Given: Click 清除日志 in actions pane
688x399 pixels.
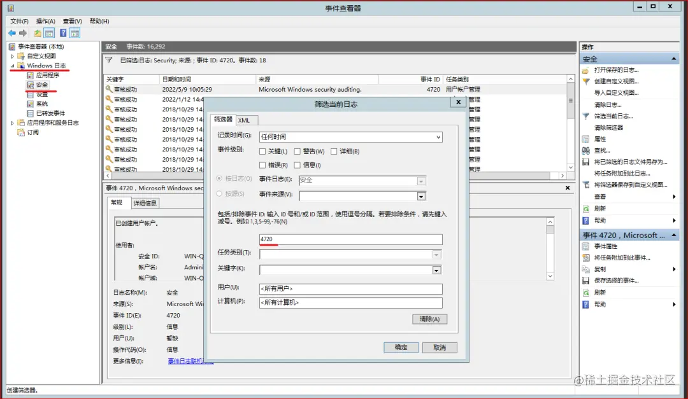Looking at the screenshot, I should coord(608,105).
